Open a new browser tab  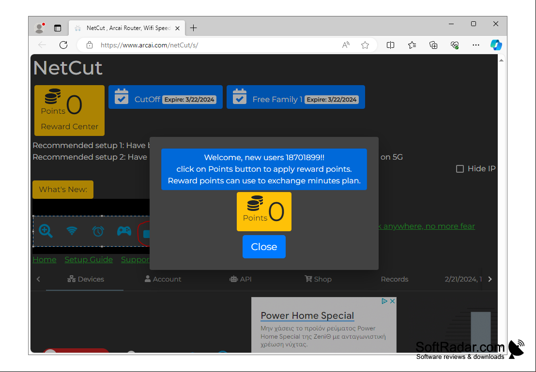194,28
